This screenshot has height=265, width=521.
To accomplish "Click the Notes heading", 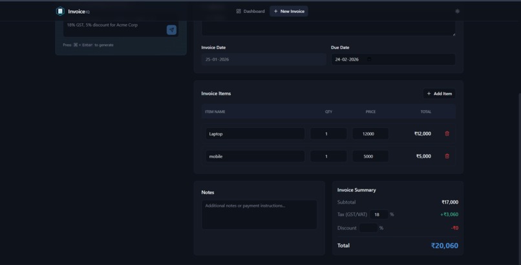I will 207,192.
